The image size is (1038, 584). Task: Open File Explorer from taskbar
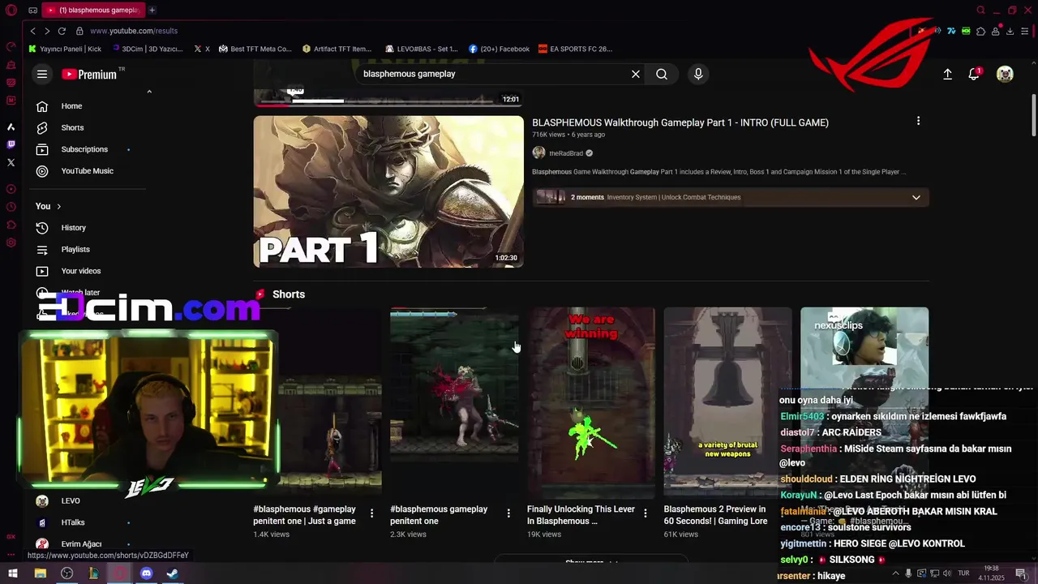point(40,573)
